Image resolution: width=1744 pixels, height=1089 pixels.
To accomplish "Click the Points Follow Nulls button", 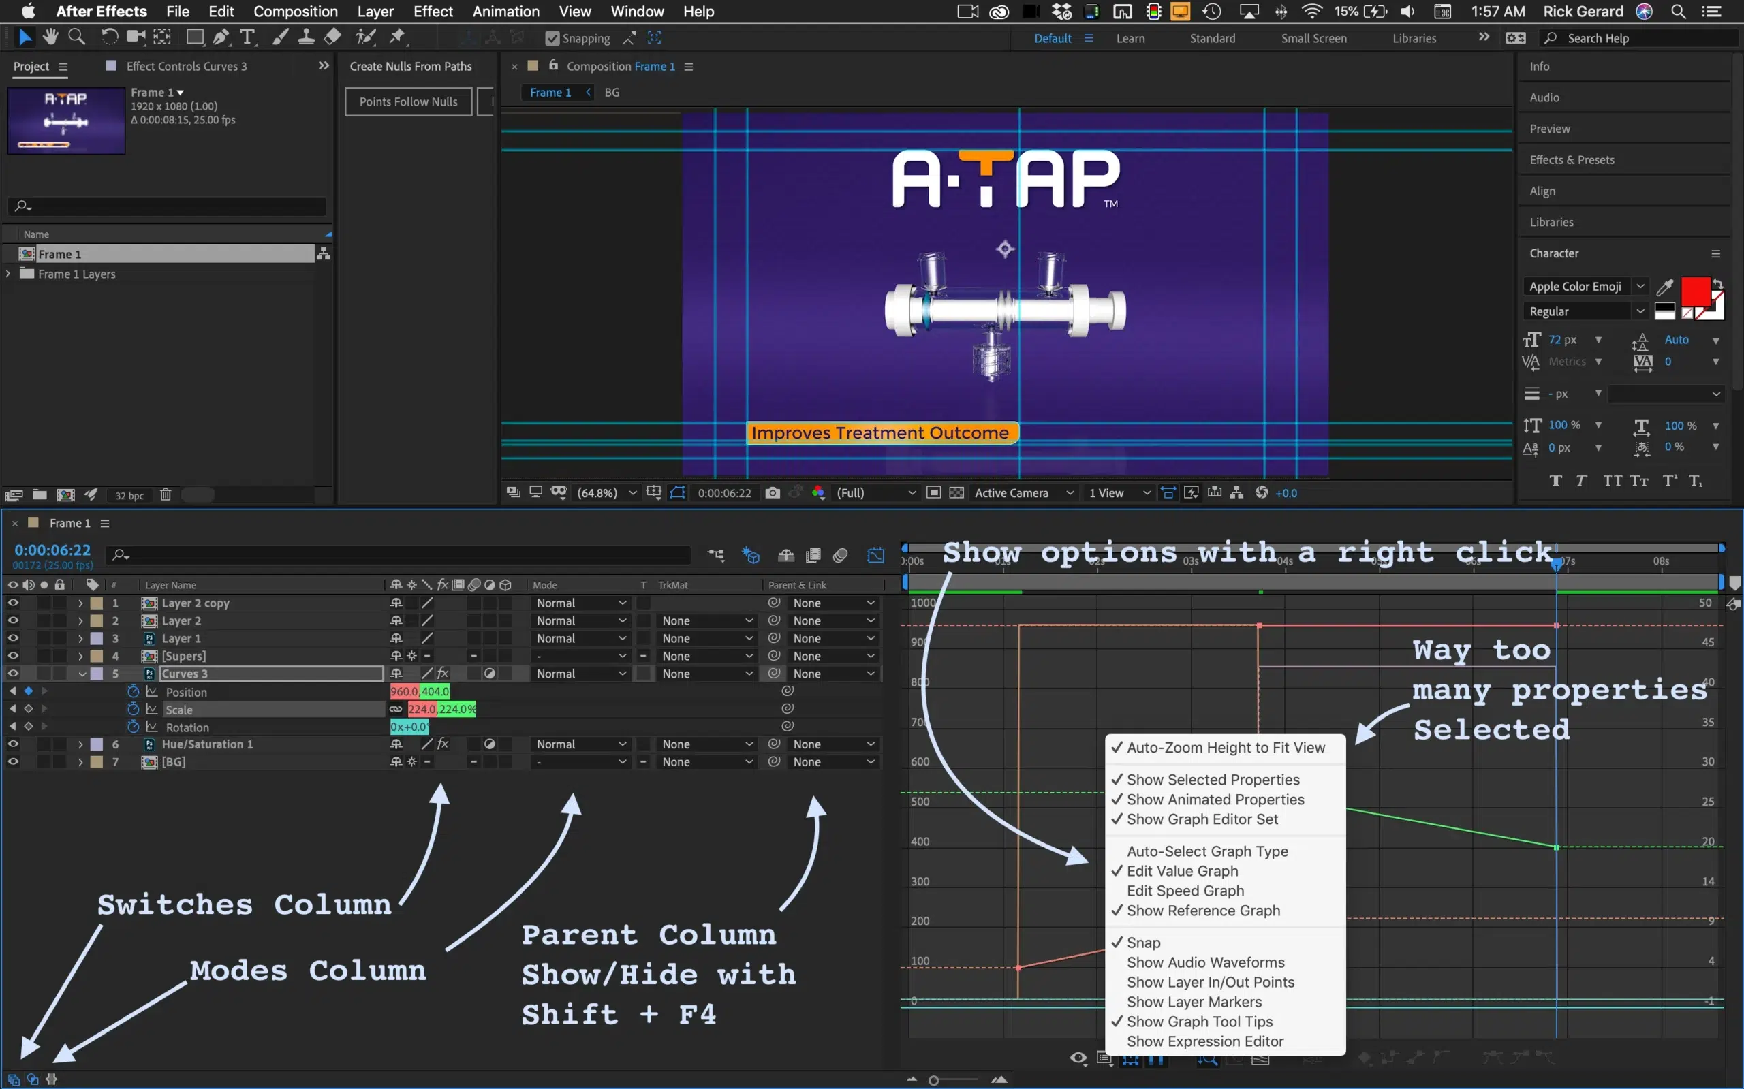I will pos(409,101).
